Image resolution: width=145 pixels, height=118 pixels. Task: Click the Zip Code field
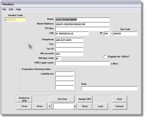pos(125,34)
